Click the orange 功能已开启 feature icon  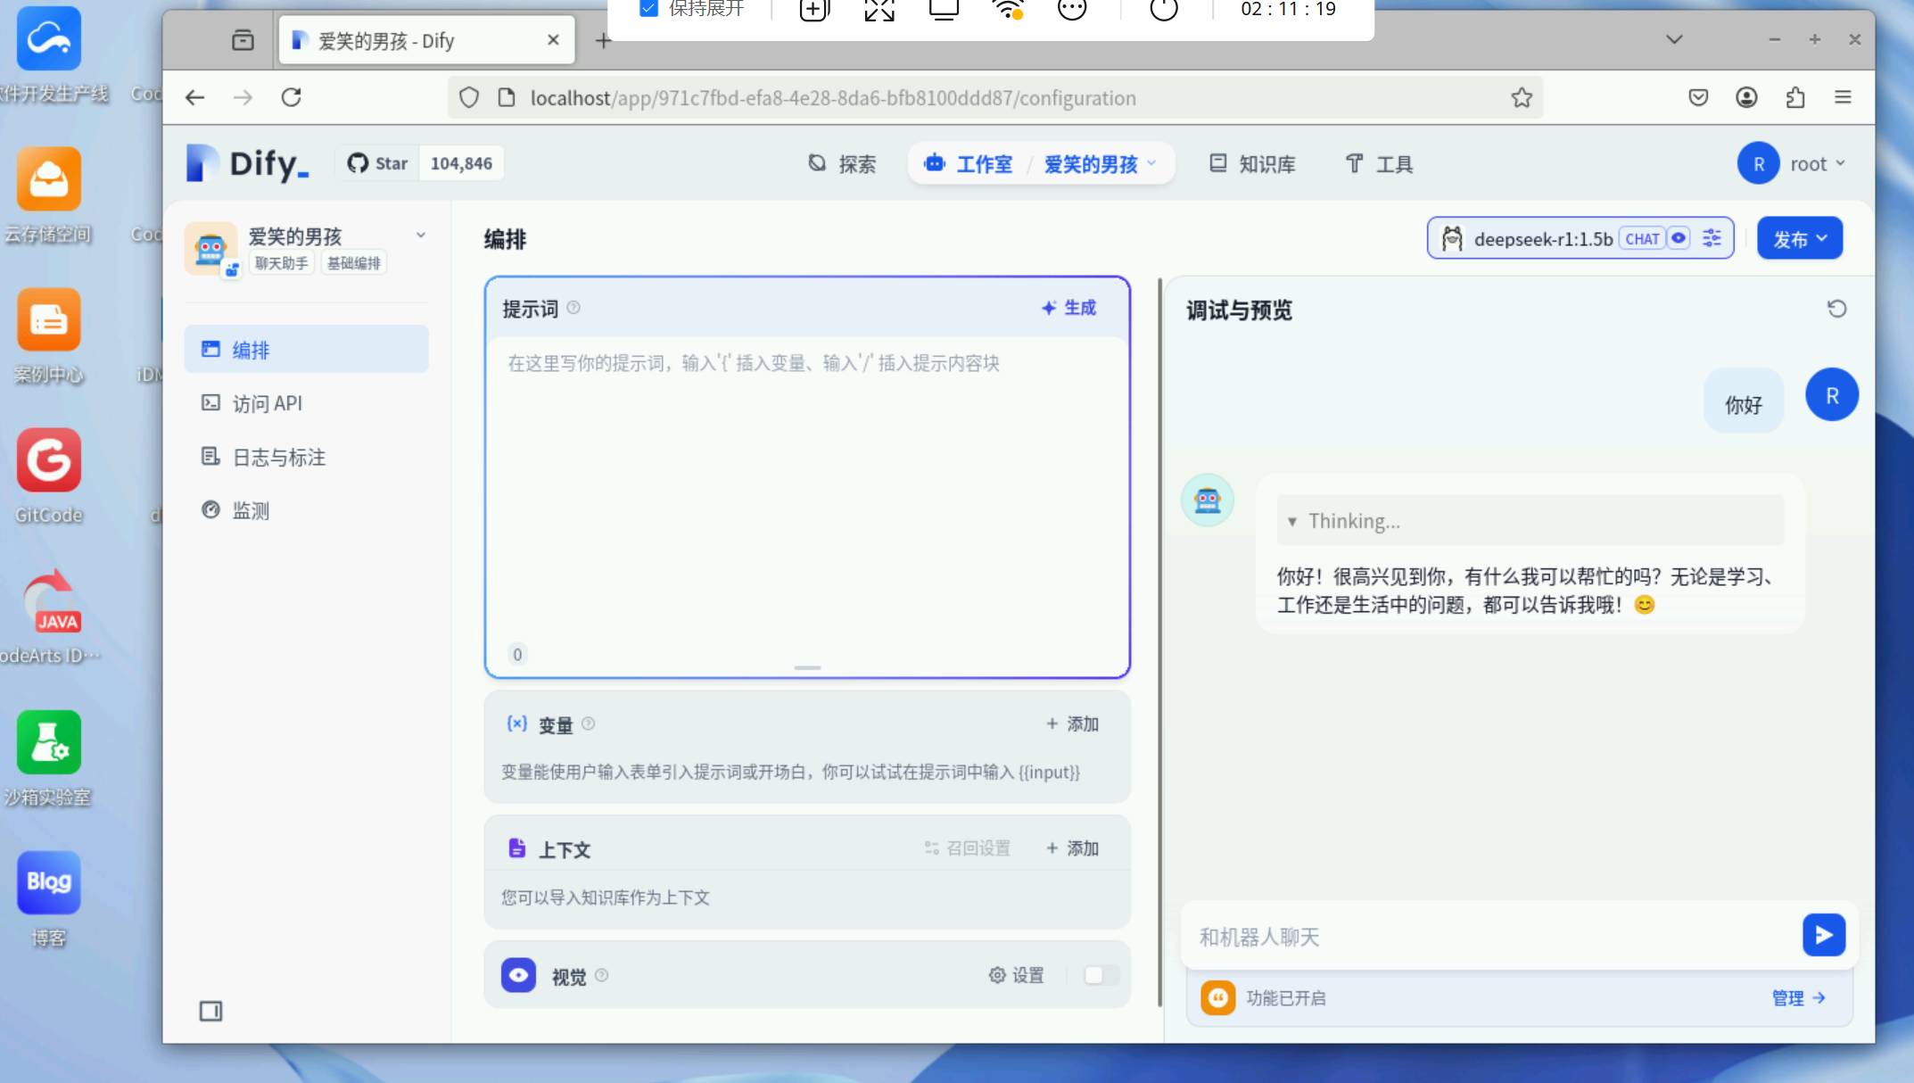[x=1217, y=997]
